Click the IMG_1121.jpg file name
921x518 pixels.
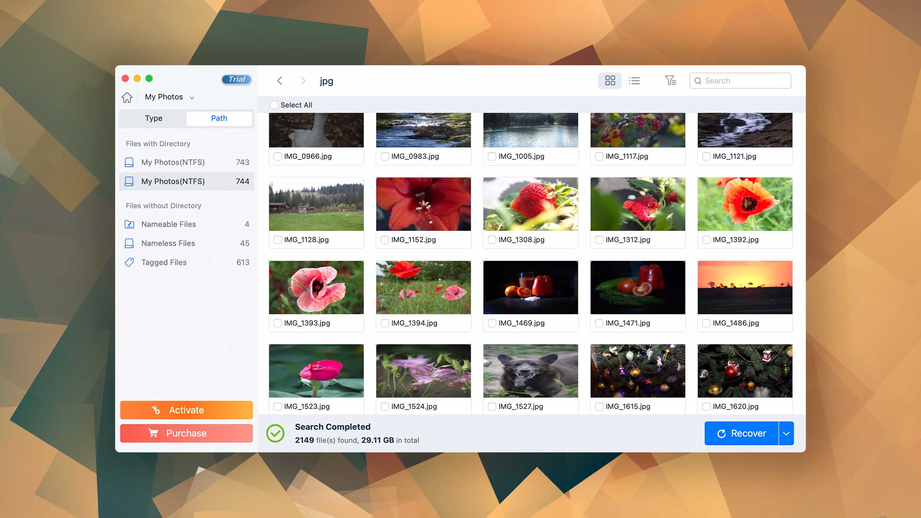(734, 156)
